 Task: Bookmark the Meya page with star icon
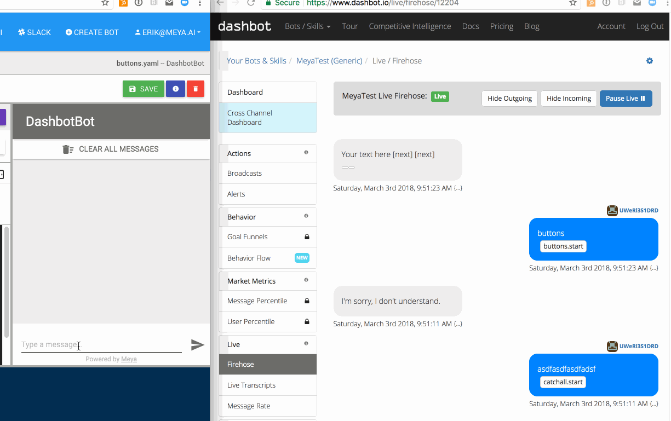tap(105, 3)
